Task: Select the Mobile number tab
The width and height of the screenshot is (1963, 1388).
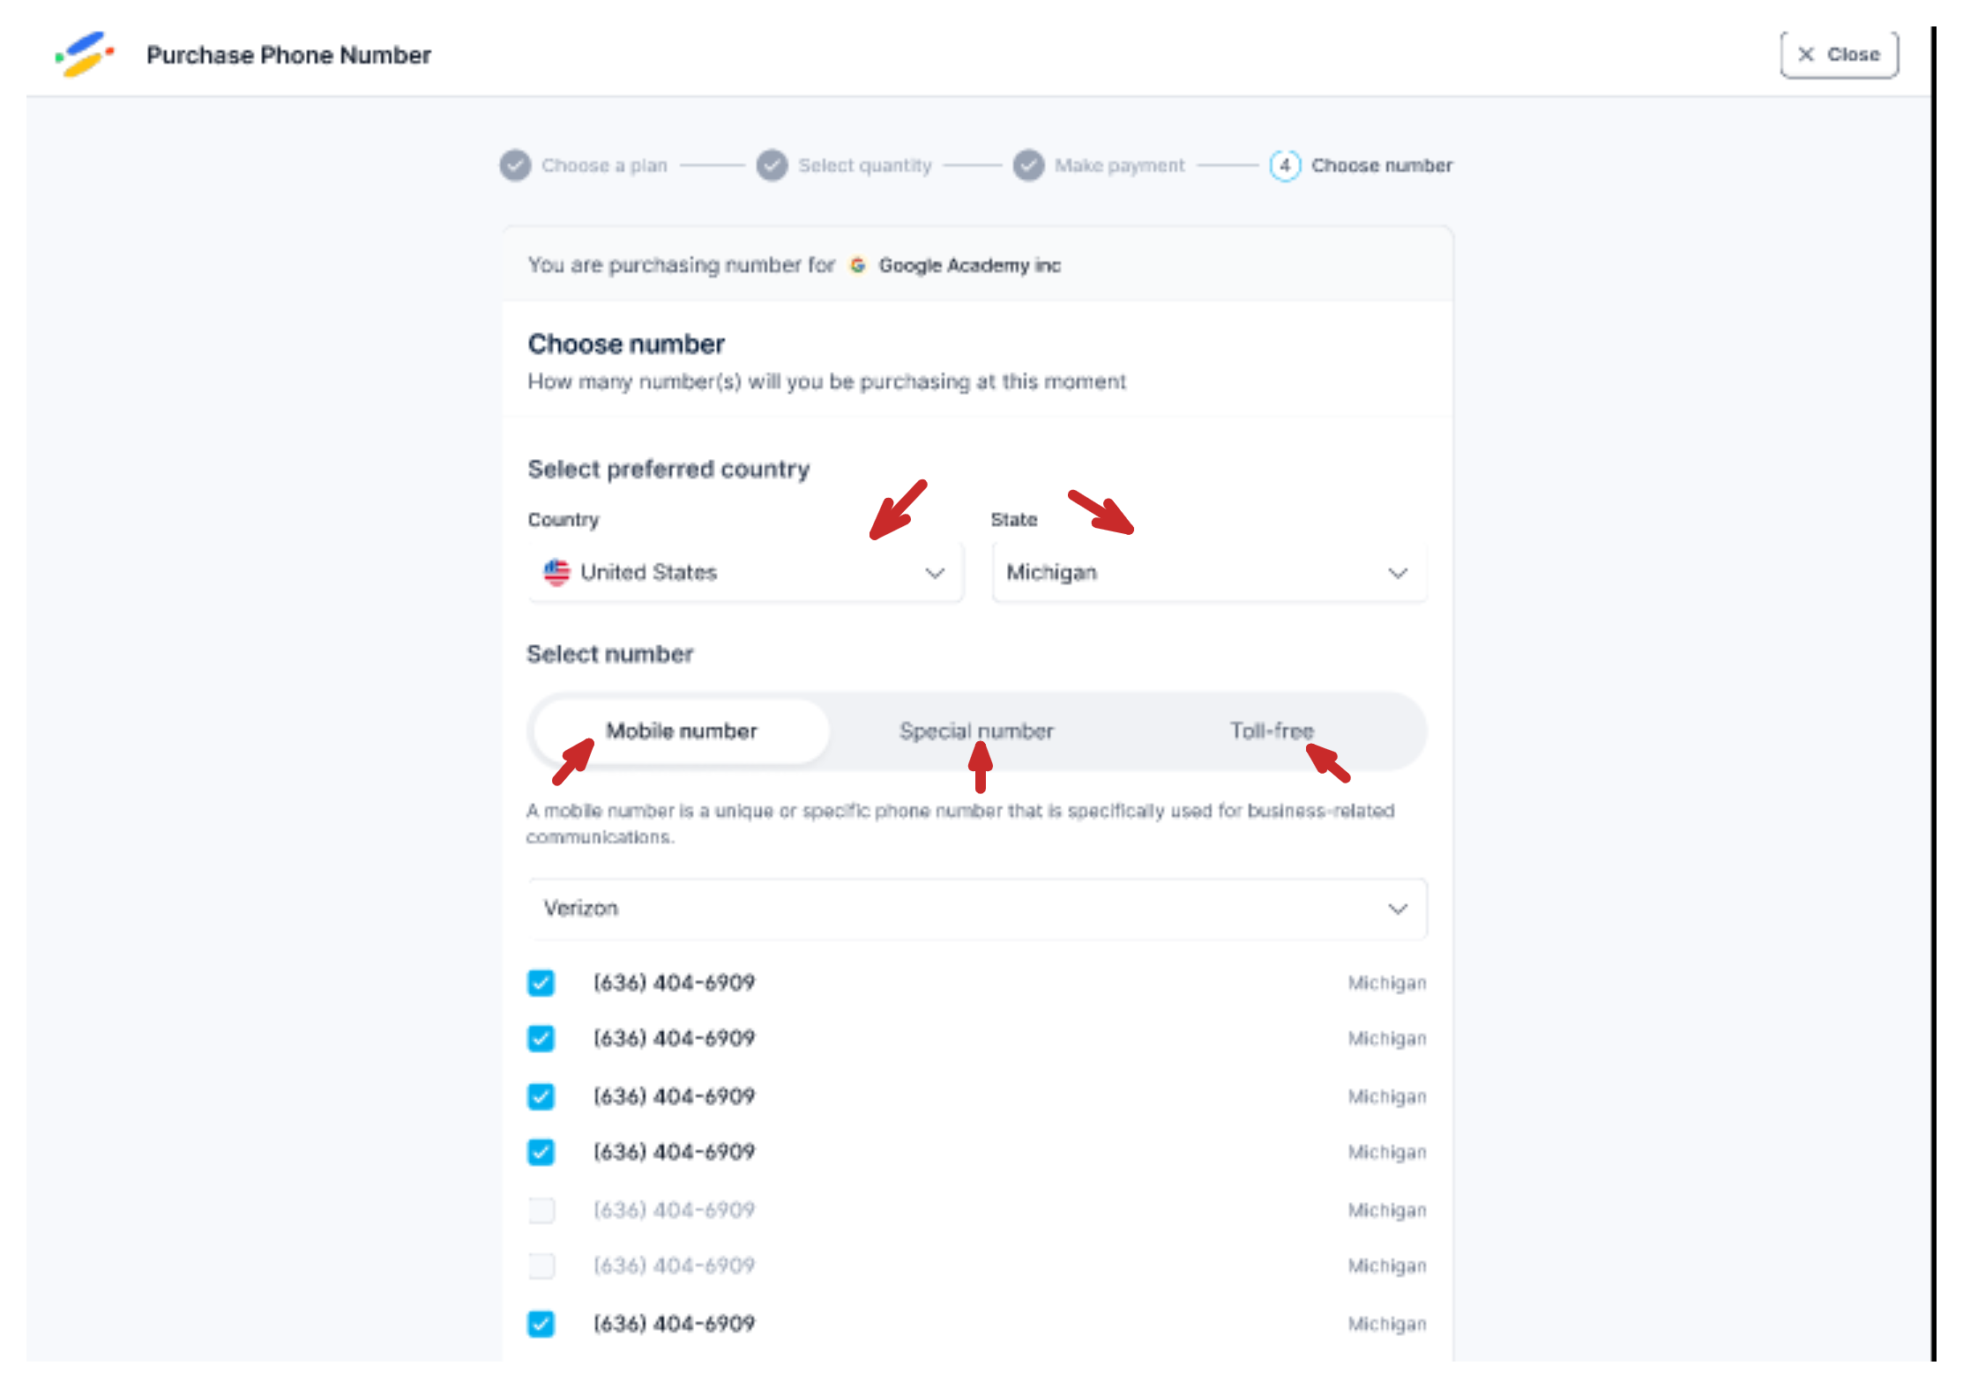Action: click(681, 731)
